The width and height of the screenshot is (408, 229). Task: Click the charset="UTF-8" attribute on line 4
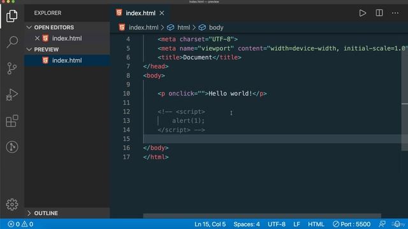click(207, 39)
